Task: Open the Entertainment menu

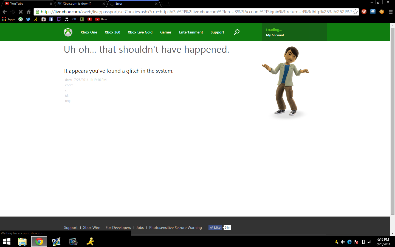Action: [191, 32]
